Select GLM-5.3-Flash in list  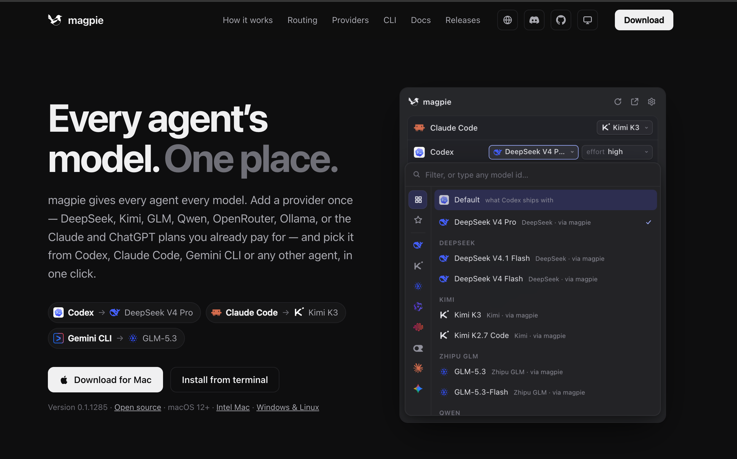click(x=545, y=392)
